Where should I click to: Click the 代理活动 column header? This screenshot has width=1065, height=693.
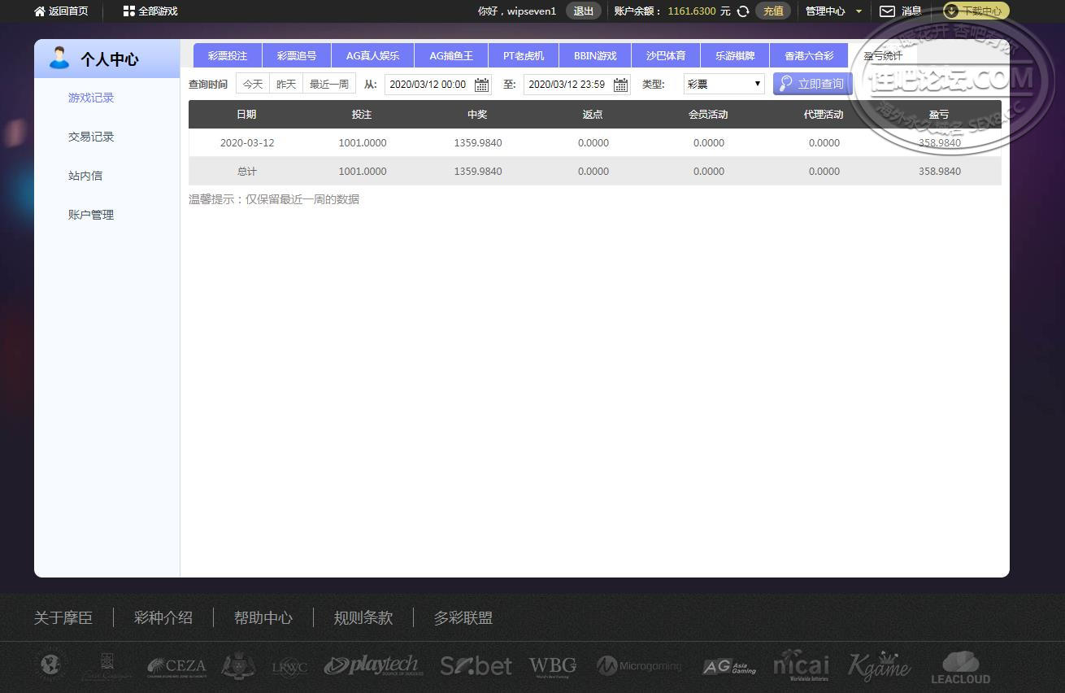824,115
